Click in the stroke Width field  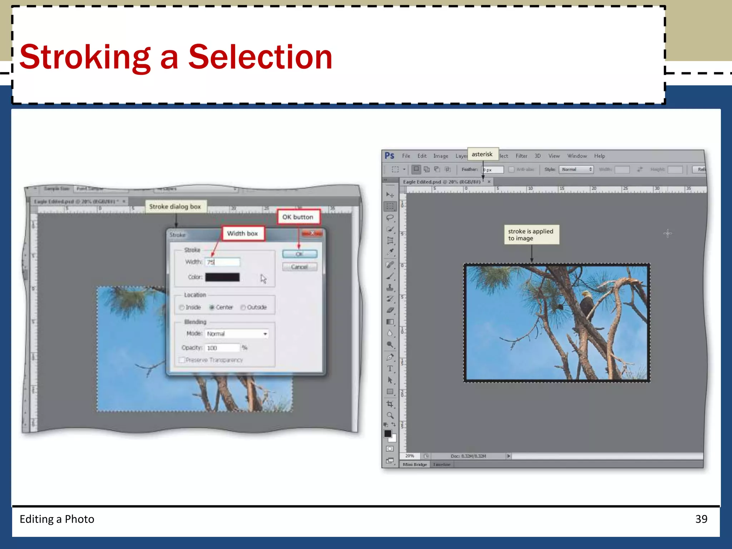tap(223, 262)
